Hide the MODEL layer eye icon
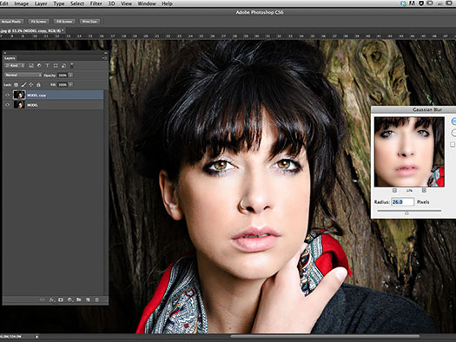 click(x=7, y=105)
